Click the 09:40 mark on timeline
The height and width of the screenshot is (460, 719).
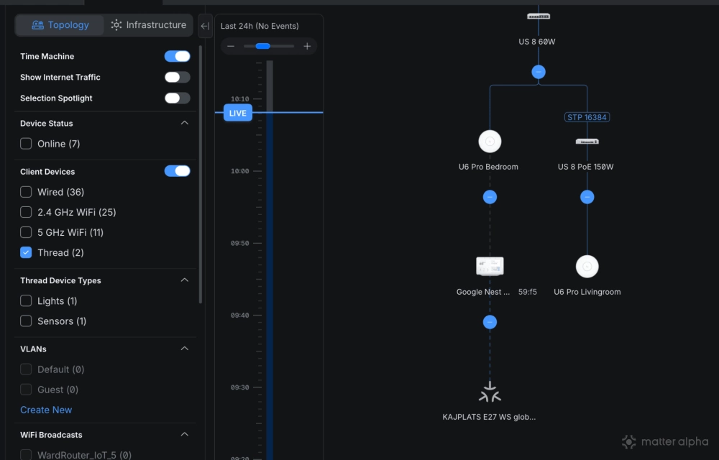pyautogui.click(x=240, y=316)
